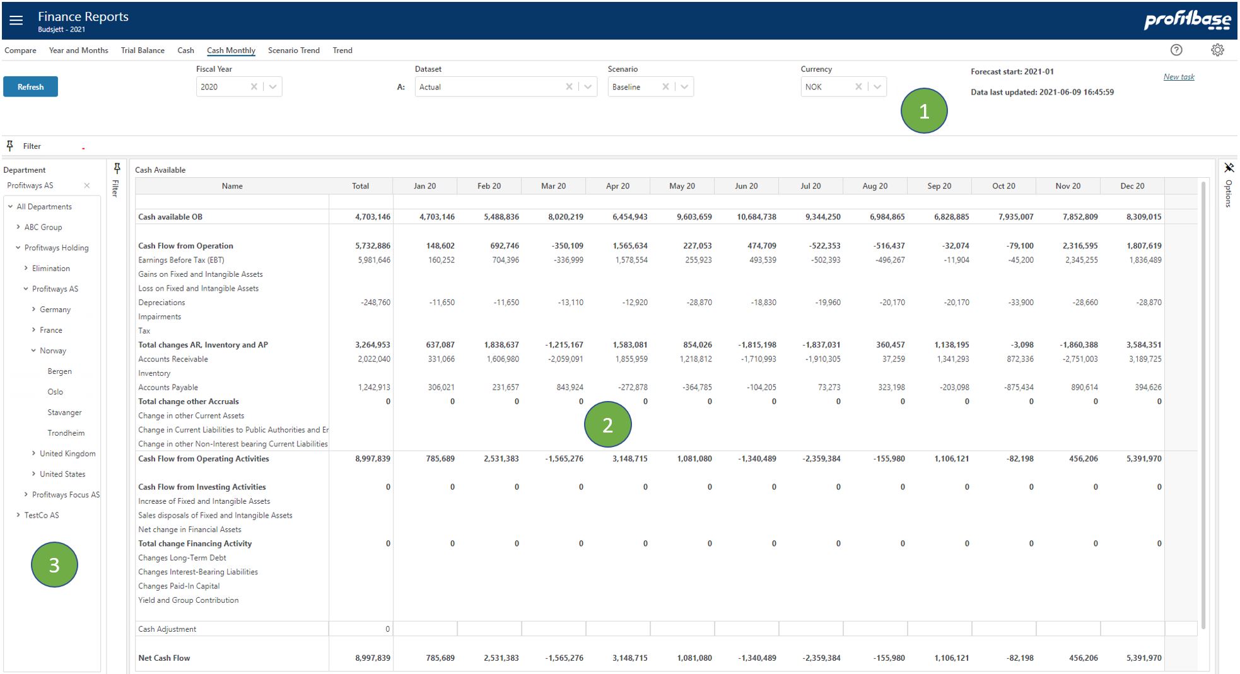Image resolution: width=1240 pixels, height=674 pixels.
Task: Click the Filter label in filter bar
Action: tap(32, 146)
